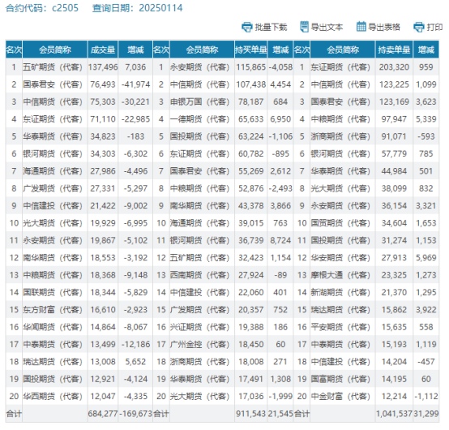
Task: Select 一德期货 member name
Action: (199, 119)
